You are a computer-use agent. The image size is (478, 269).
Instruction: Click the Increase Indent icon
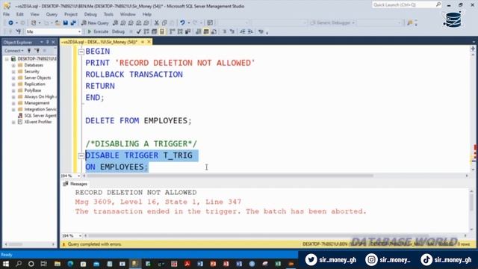tap(250, 31)
